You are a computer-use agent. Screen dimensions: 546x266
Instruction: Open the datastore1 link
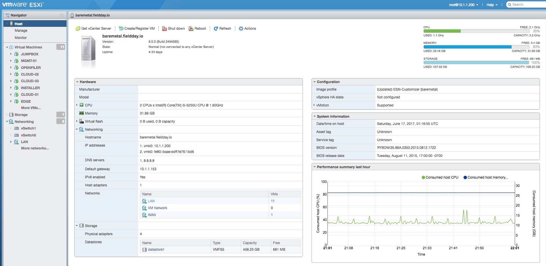pyautogui.click(x=156, y=250)
